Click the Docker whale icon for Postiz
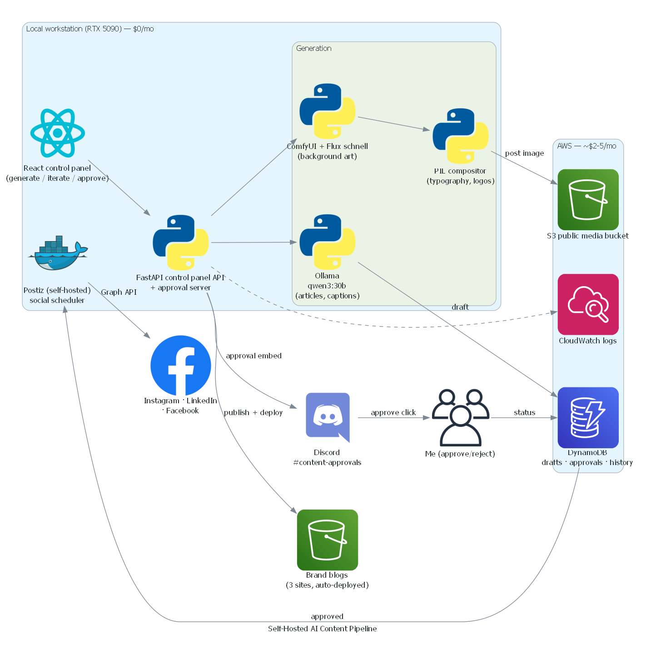The height and width of the screenshot is (654, 646). tap(58, 253)
